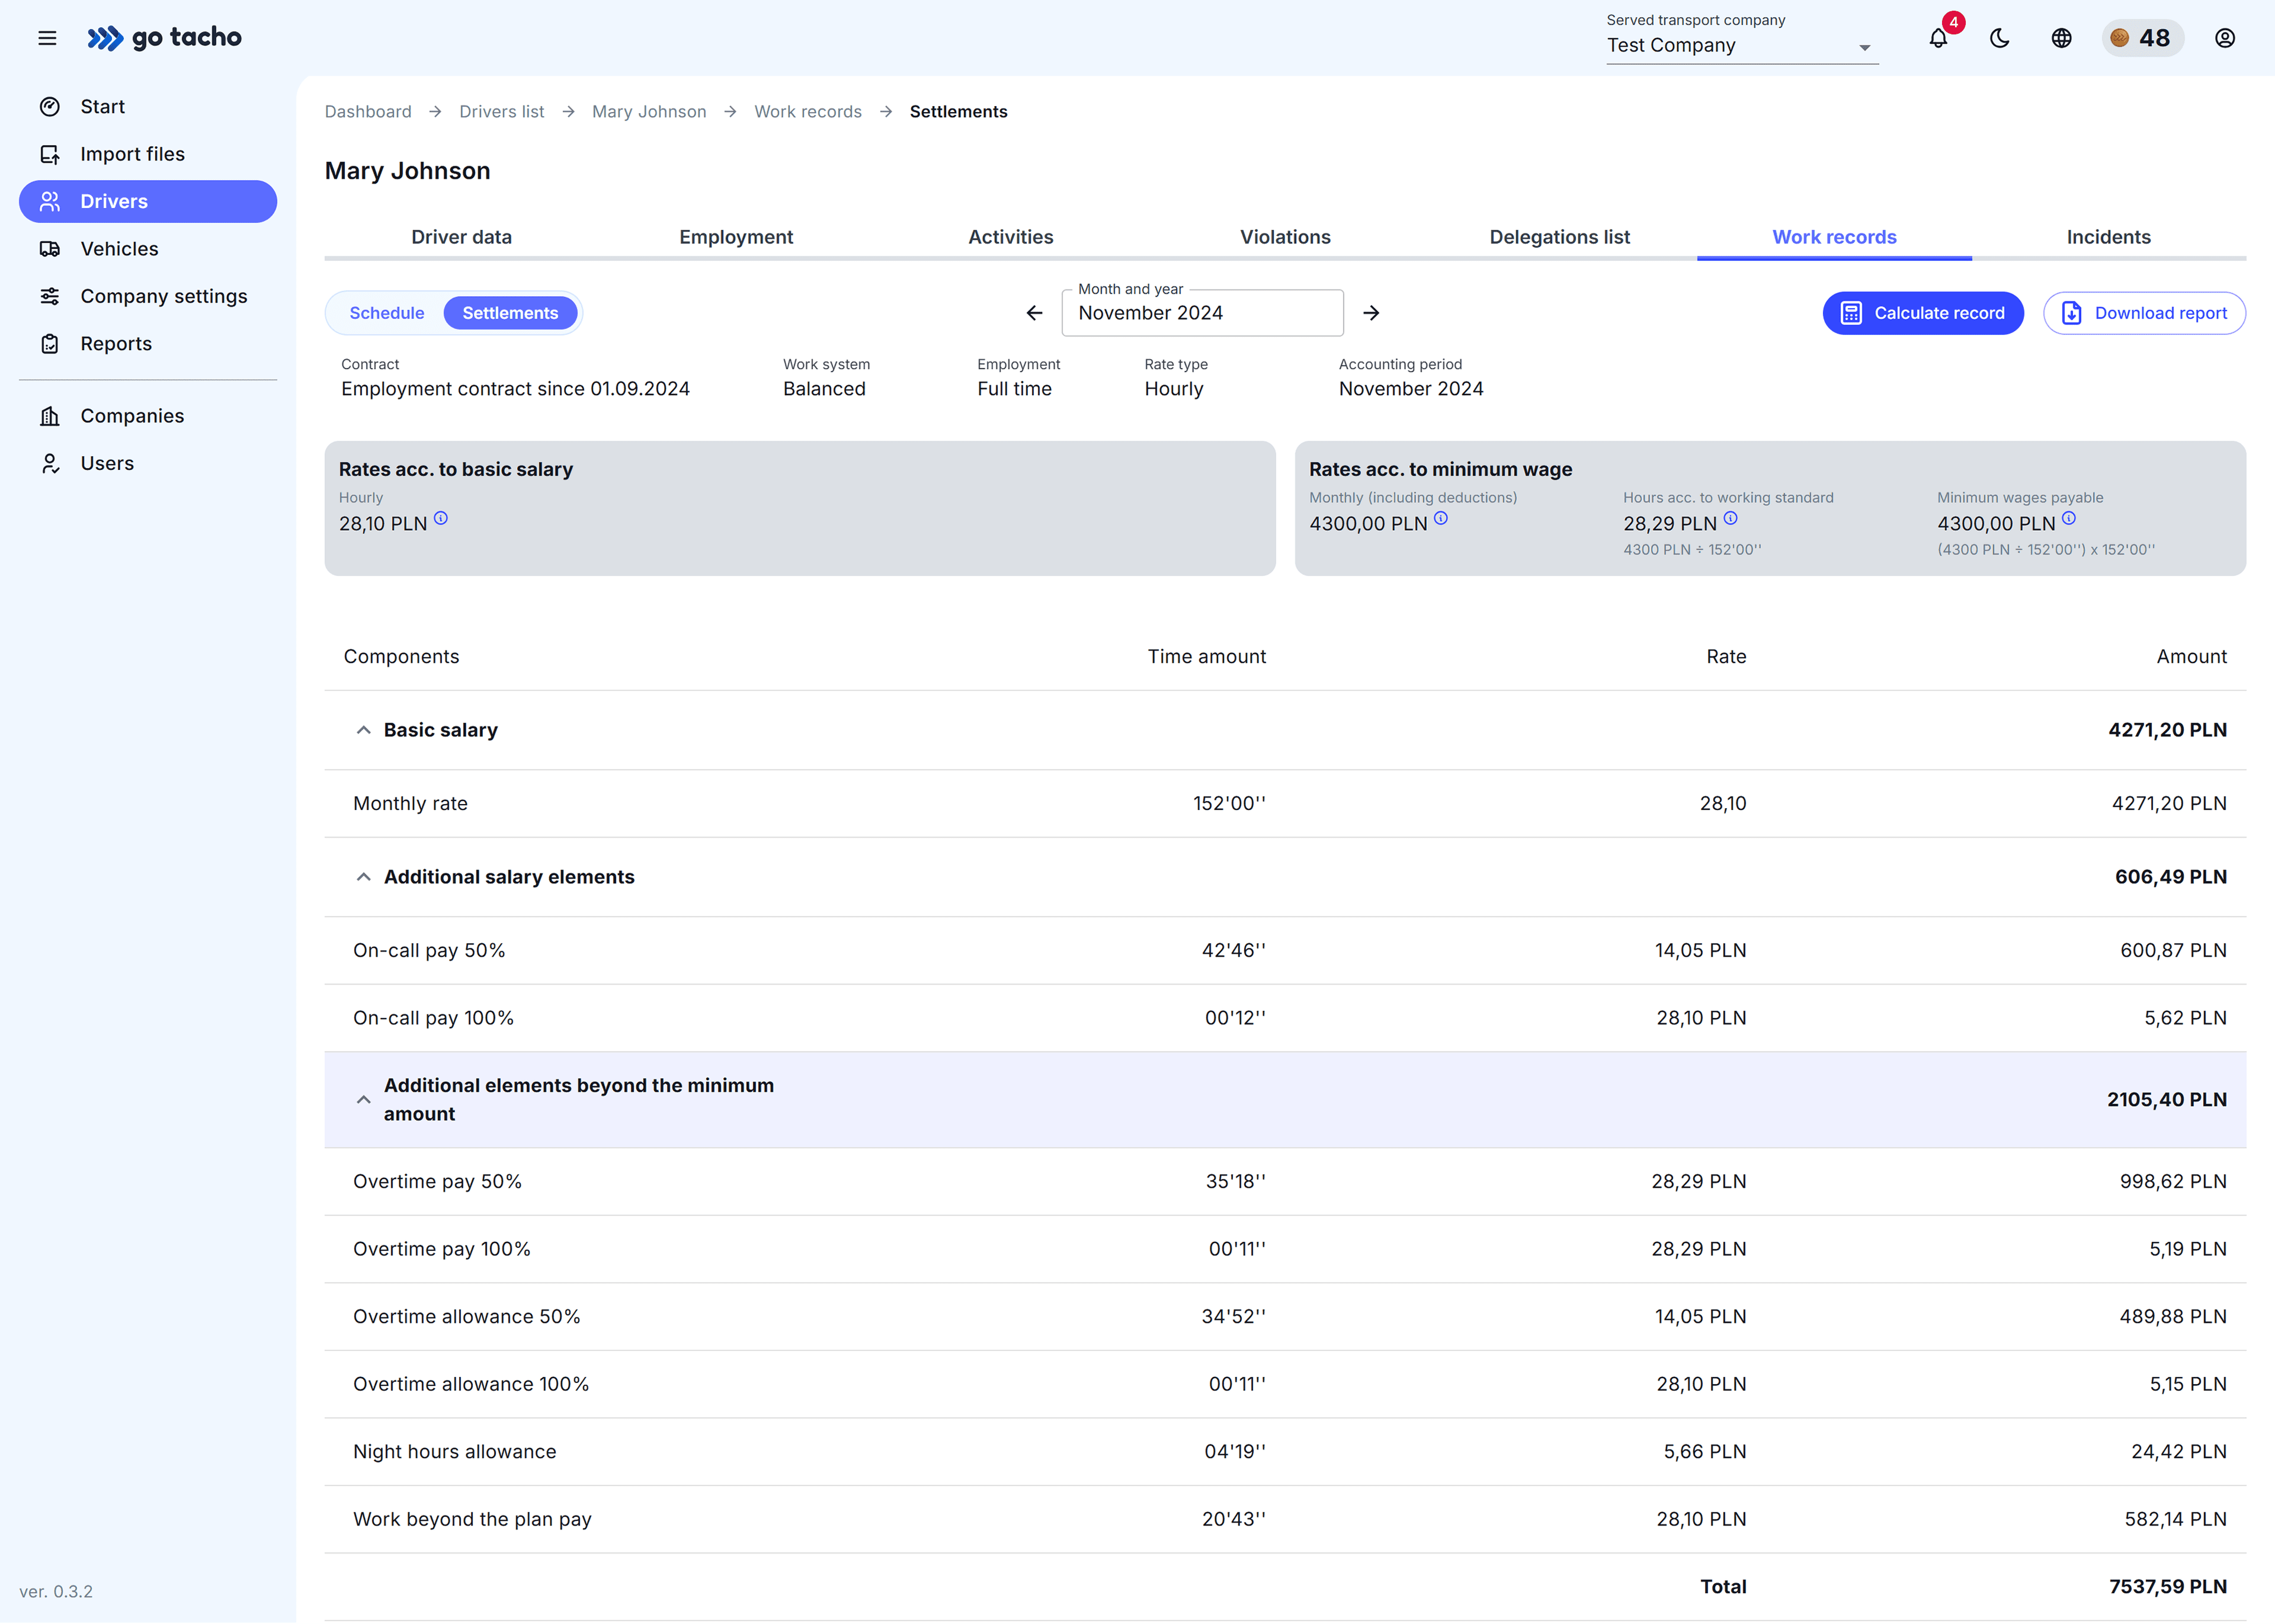
Task: Collapse Additional salary elements section
Action: [x=364, y=877]
